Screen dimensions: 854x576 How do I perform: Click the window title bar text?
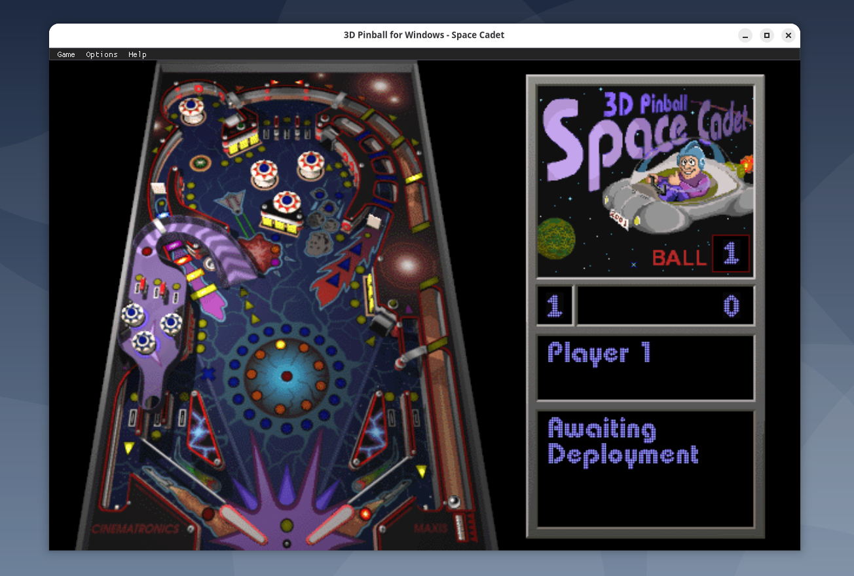tap(424, 35)
